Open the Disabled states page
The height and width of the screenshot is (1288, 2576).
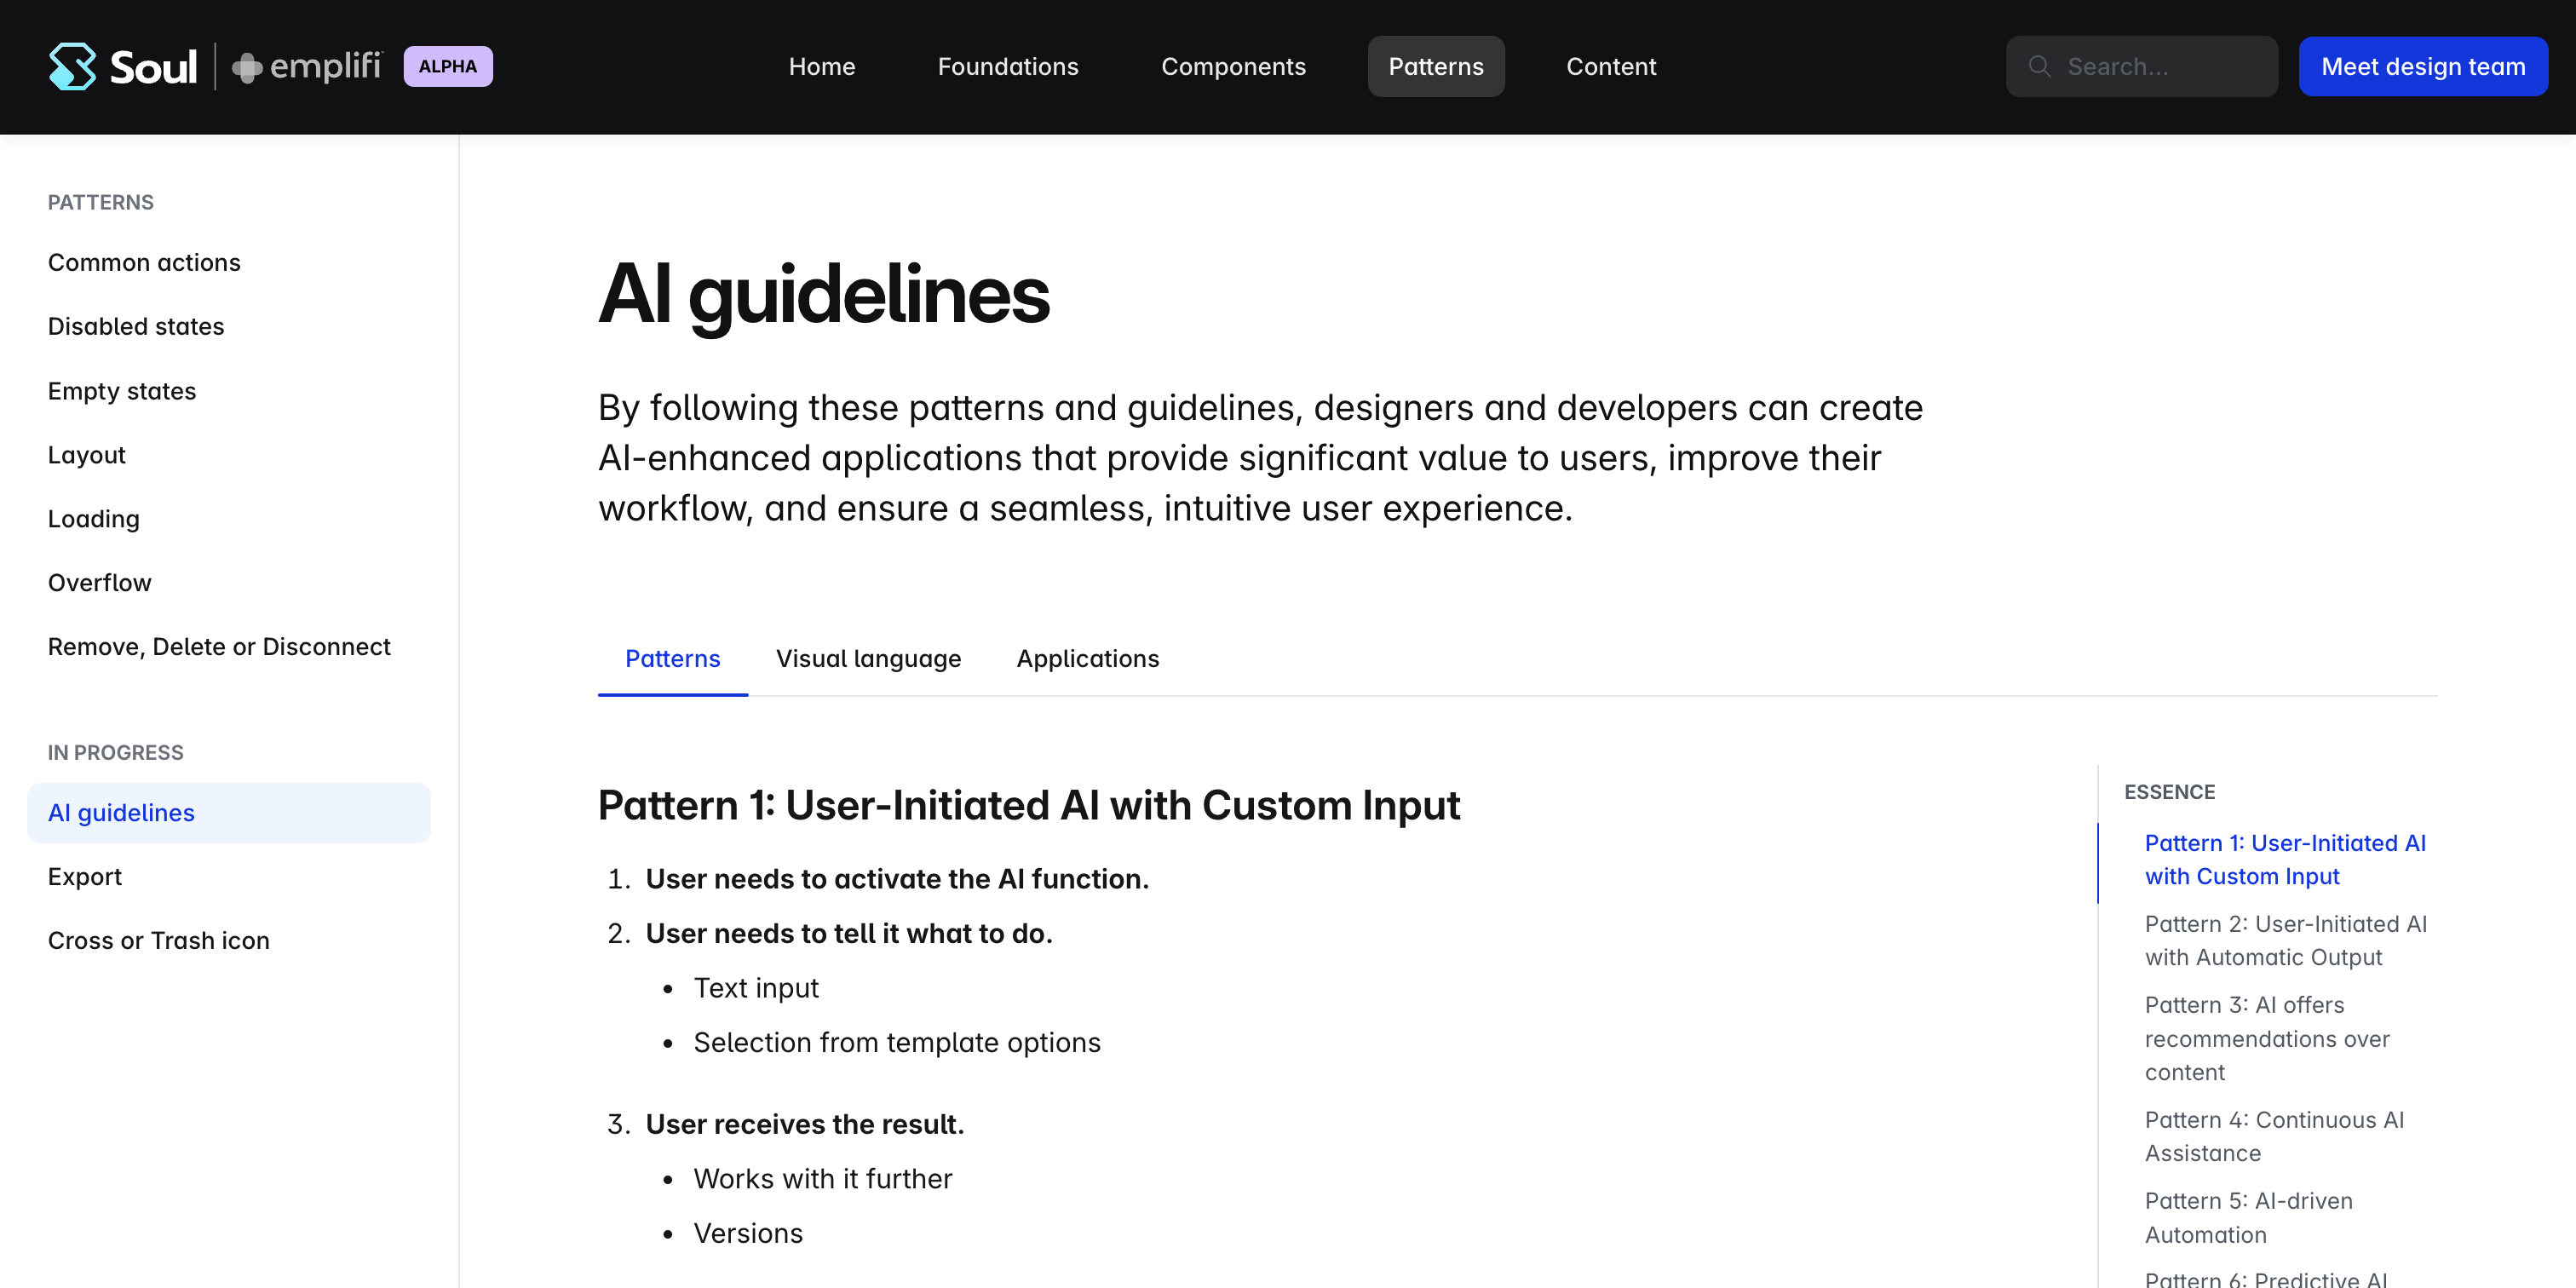tap(136, 326)
